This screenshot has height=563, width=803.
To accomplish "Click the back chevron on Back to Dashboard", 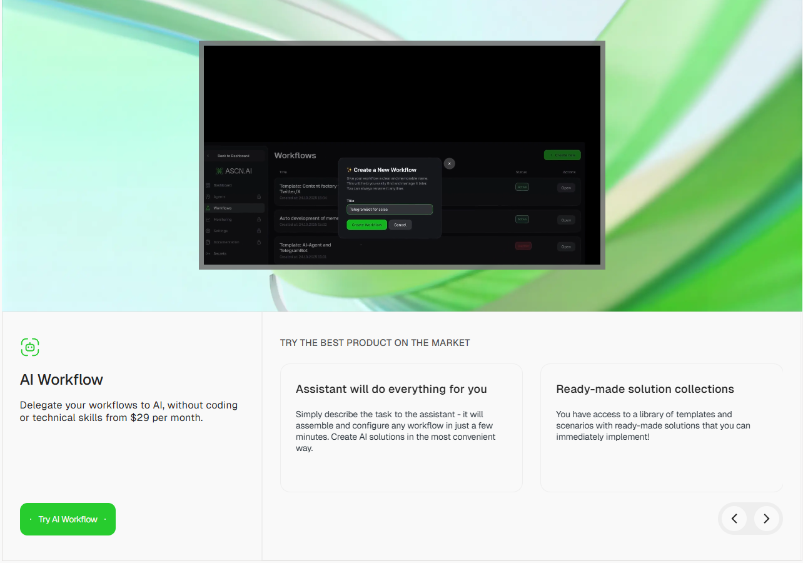I will point(208,155).
